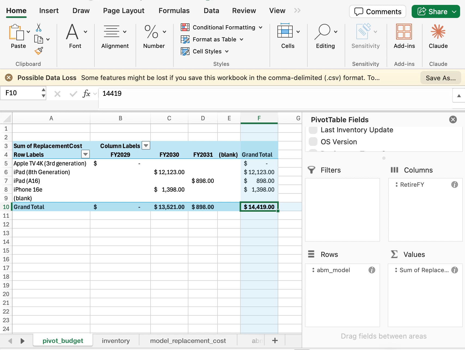Image resolution: width=465 pixels, height=350 pixels.
Task: Close the PivotTable Fields pane
Action: pos(453,119)
